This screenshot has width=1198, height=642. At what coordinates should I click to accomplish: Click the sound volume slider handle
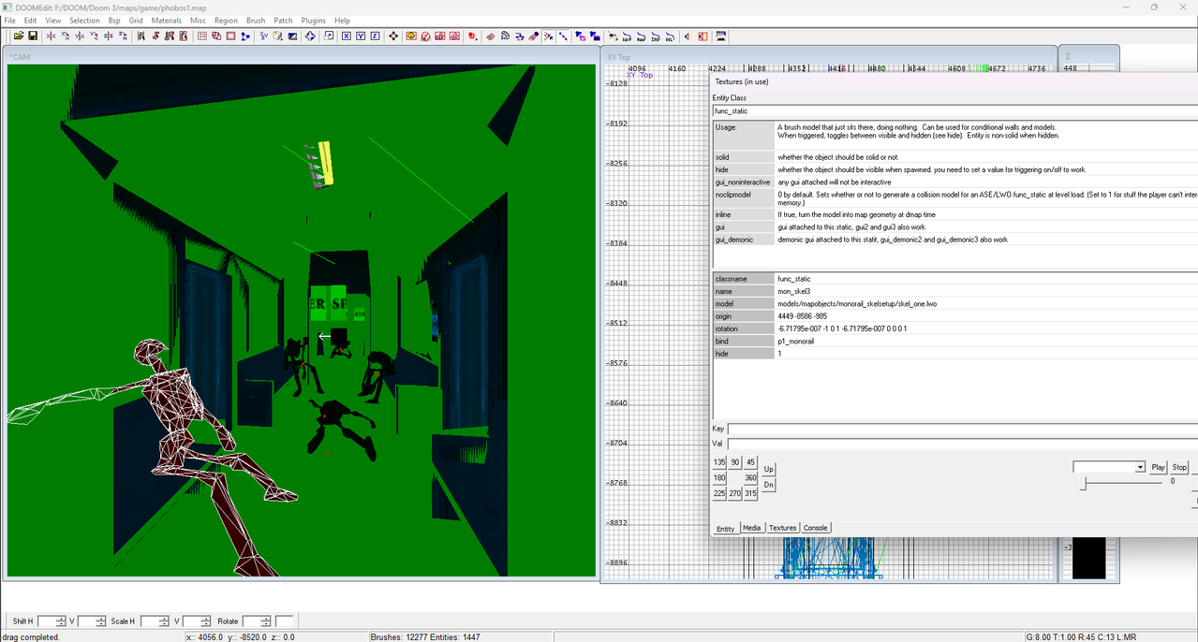coord(1085,484)
